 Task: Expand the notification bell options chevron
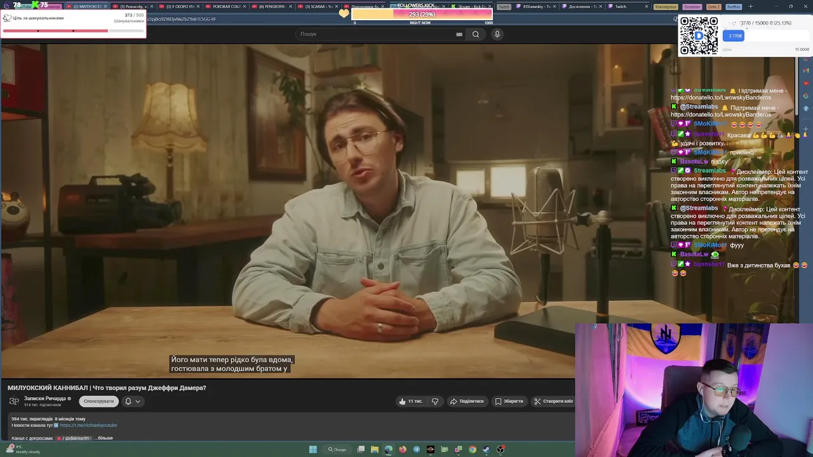coord(138,401)
